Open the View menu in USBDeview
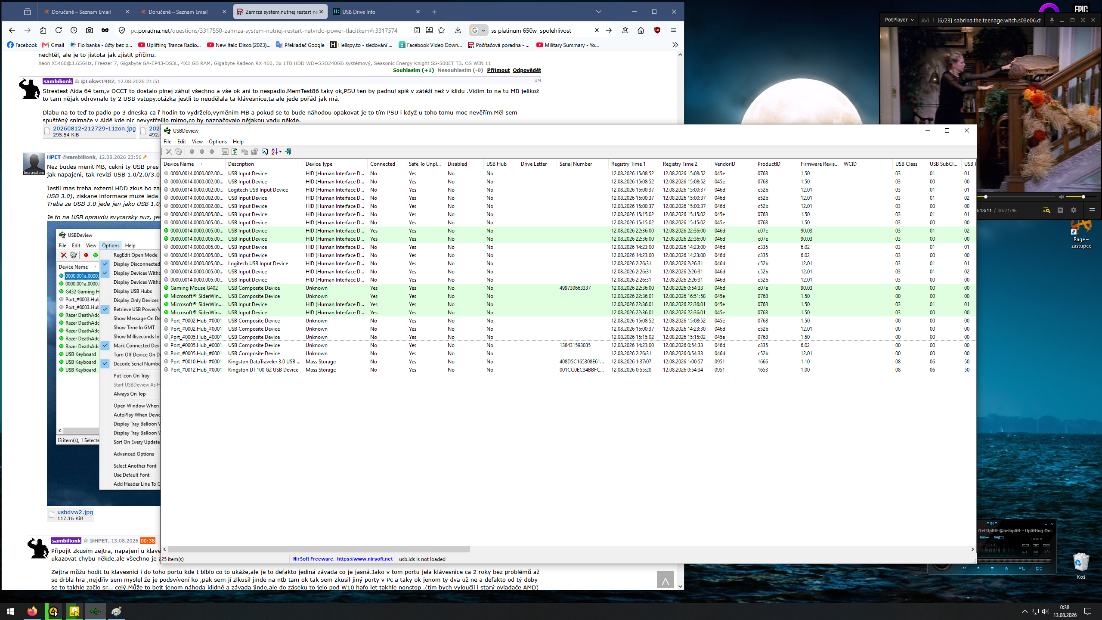The height and width of the screenshot is (620, 1102). point(197,141)
